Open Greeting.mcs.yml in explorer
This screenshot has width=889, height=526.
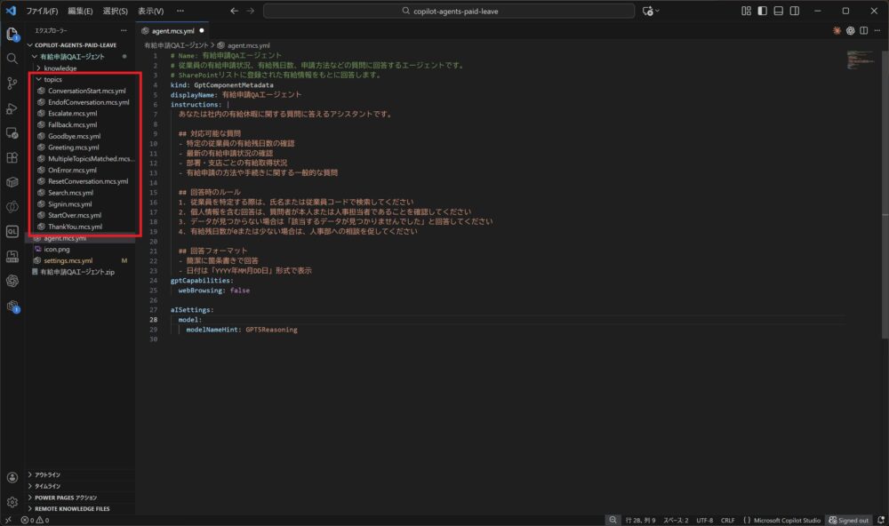pos(75,147)
